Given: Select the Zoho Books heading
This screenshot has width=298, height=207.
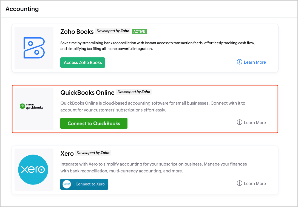Looking at the screenshot, I should click(77, 32).
